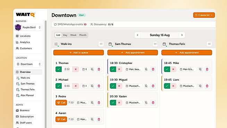227x128 pixels.
Task: Call Aaron from the queue
Action: [61, 119]
